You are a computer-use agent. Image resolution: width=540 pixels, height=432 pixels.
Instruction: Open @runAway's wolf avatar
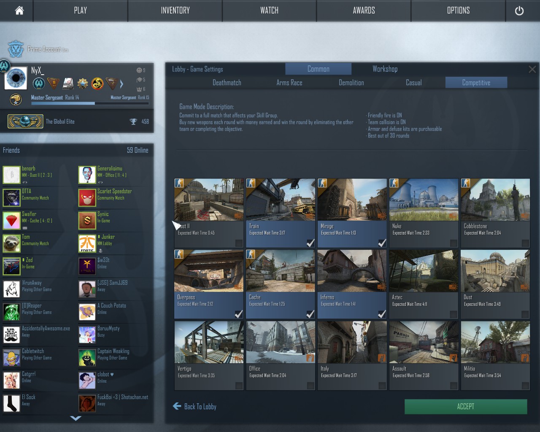pyautogui.click(x=11, y=289)
